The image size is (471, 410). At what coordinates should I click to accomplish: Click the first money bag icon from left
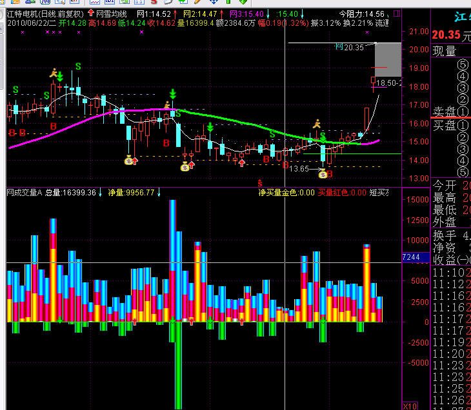(128, 160)
